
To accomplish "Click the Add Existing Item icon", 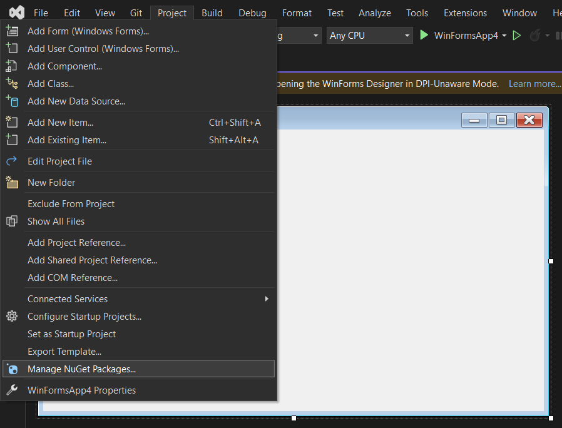I will pos(12,140).
